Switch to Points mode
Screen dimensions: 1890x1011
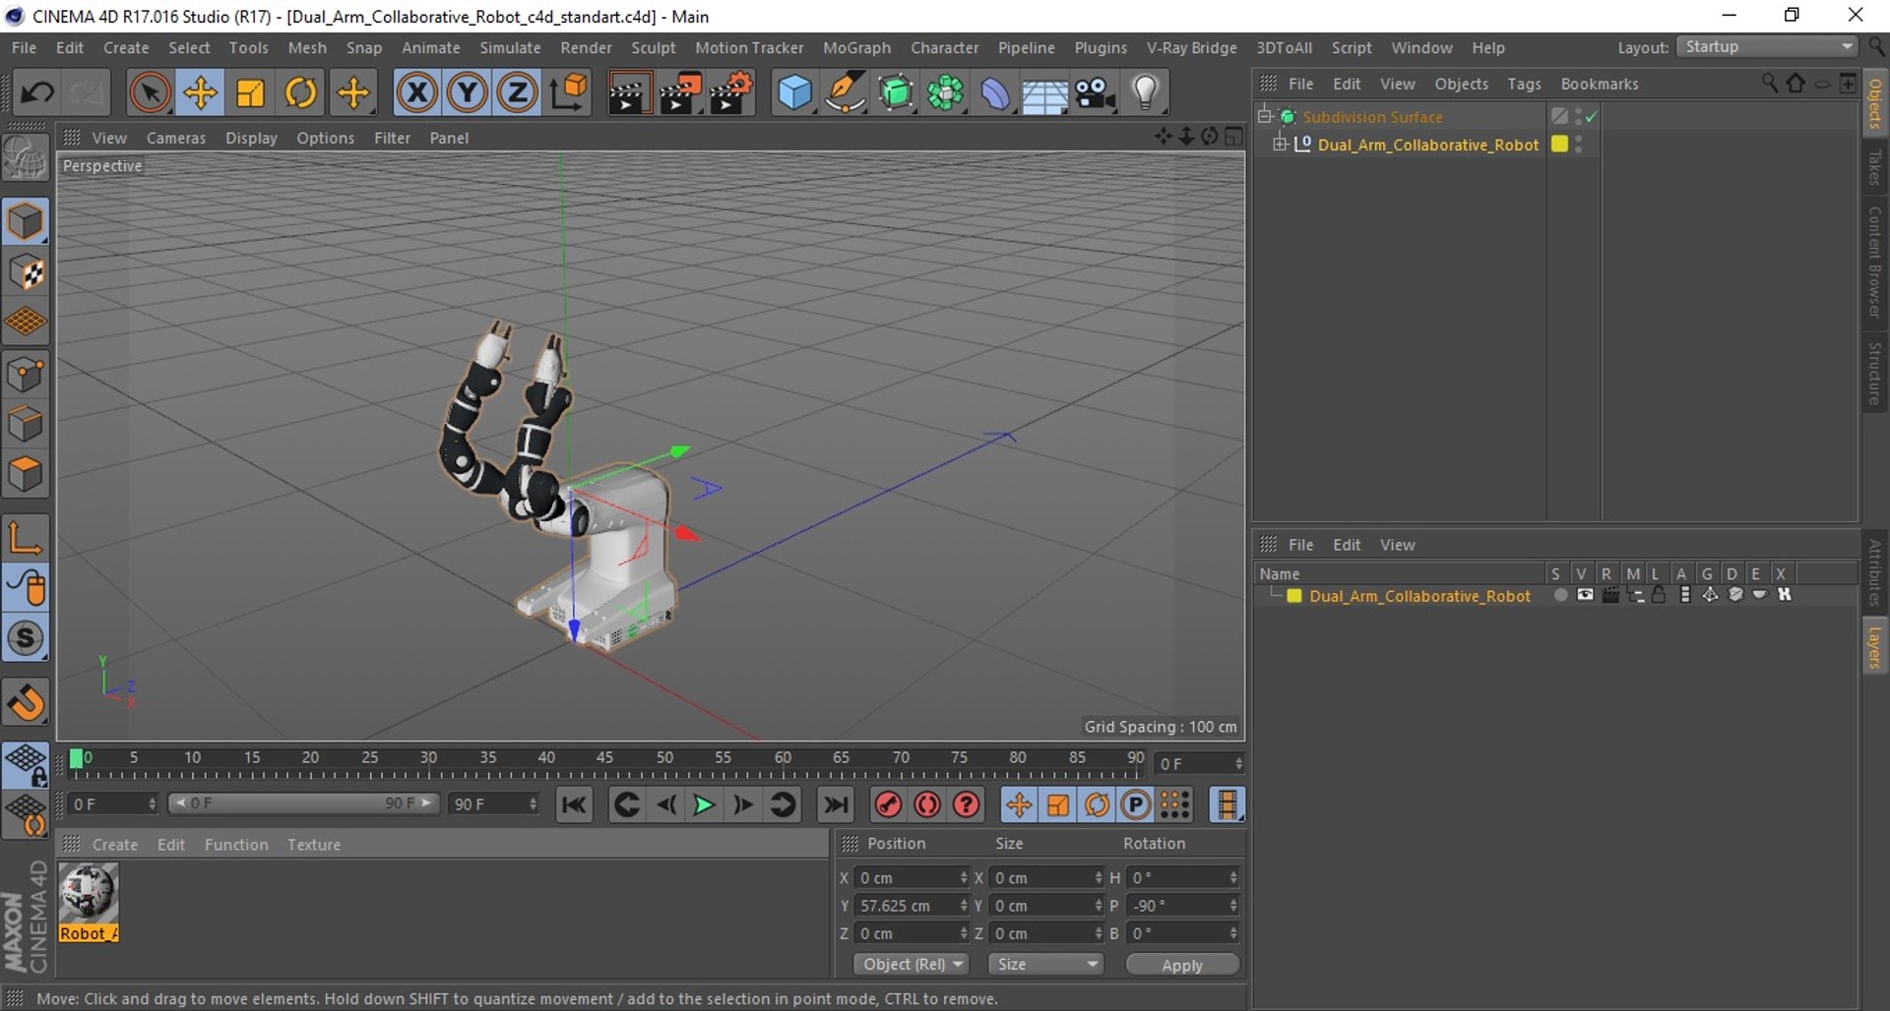[26, 375]
